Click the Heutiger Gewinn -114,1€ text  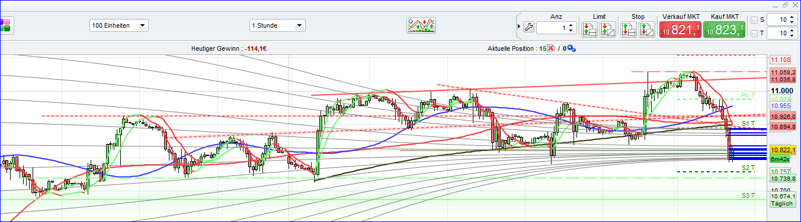click(229, 48)
